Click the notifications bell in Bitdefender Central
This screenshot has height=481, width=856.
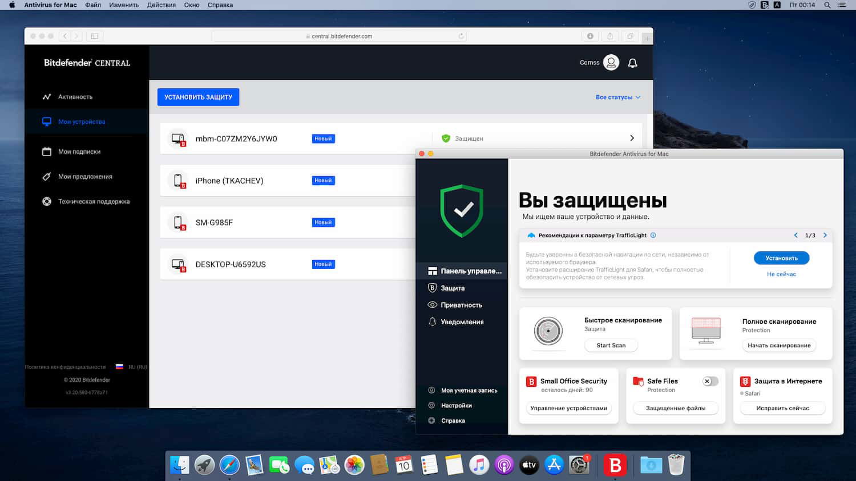coord(632,63)
